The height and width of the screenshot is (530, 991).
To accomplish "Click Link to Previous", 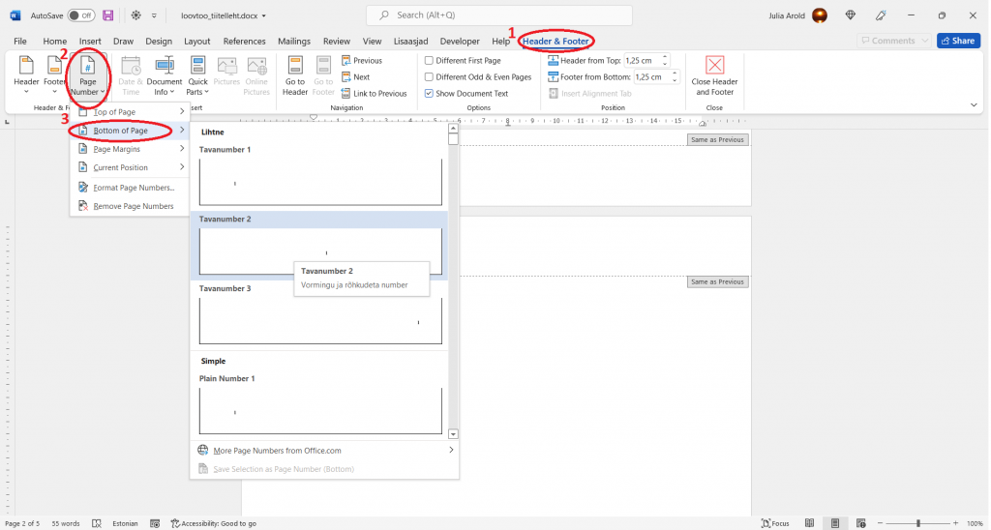I will point(374,94).
